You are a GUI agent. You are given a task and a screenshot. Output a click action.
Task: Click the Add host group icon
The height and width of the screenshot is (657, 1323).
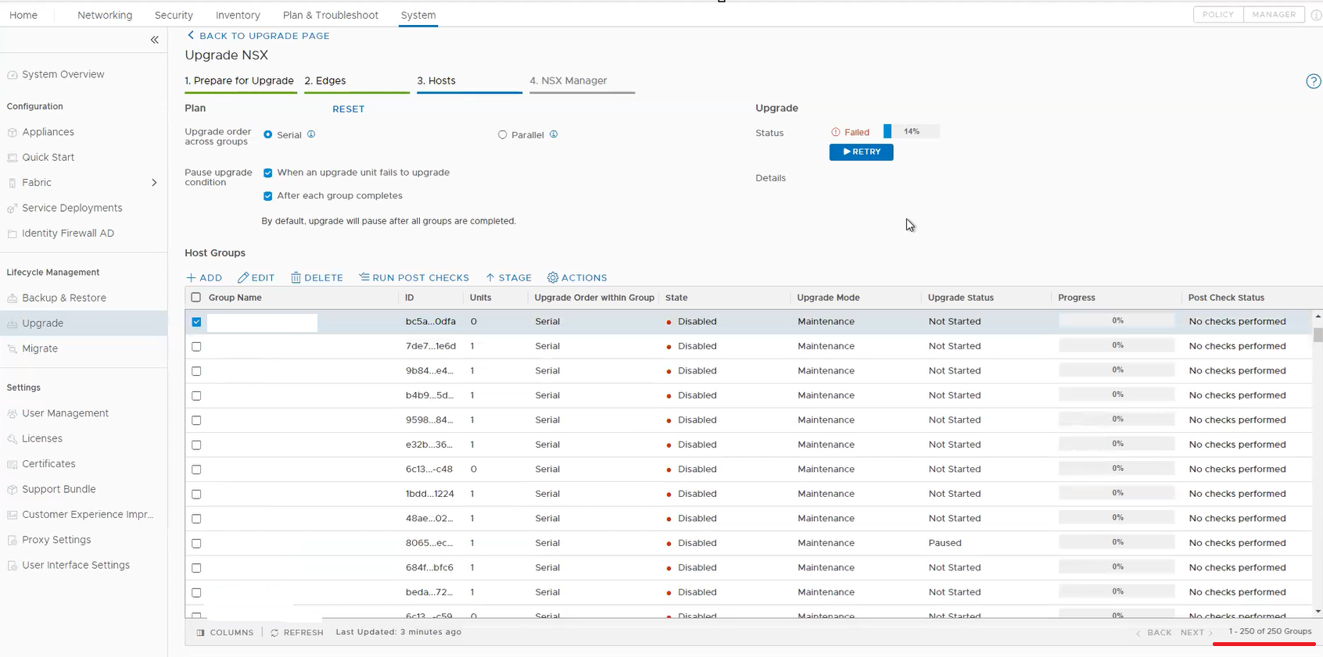pos(192,278)
